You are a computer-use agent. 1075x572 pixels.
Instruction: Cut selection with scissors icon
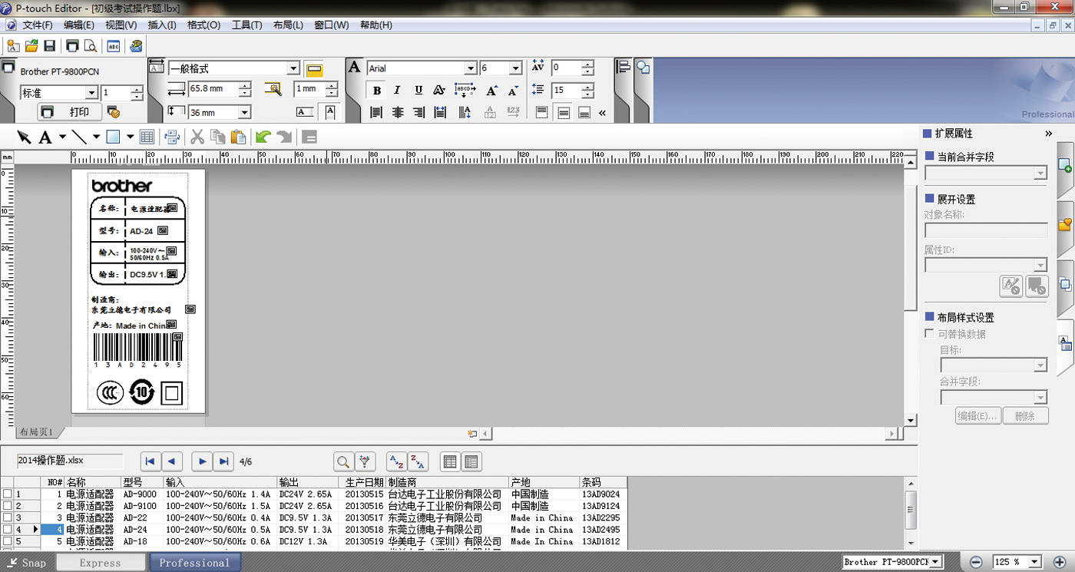pos(197,137)
